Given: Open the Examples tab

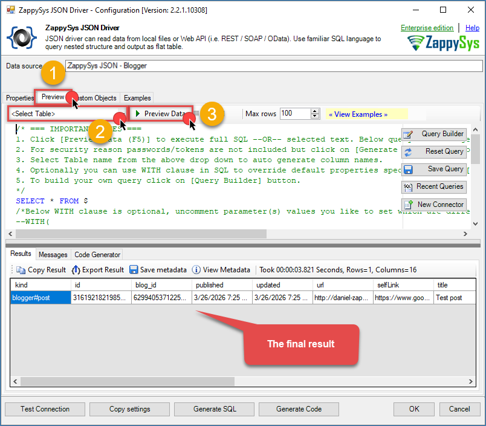Looking at the screenshot, I should (x=137, y=98).
